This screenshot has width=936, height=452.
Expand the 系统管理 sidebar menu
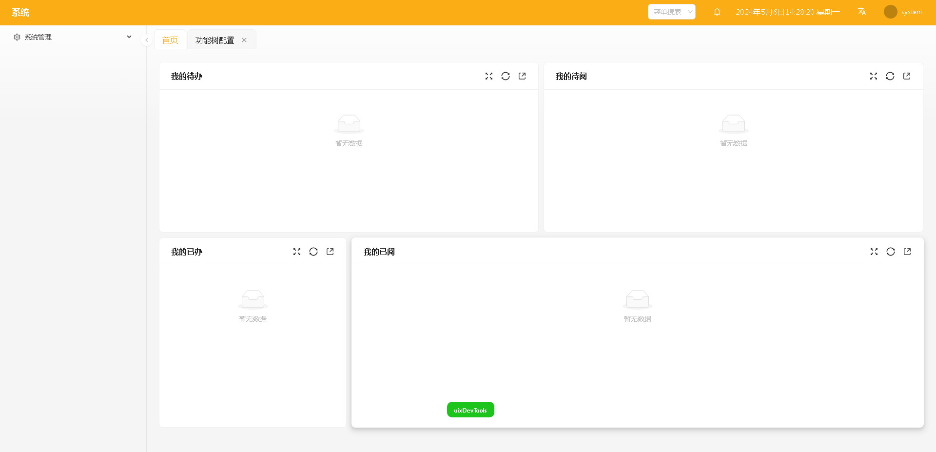pos(73,37)
